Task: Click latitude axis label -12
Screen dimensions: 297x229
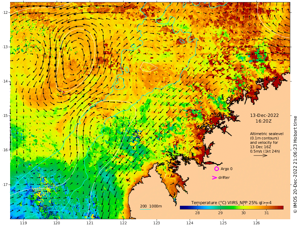Action: click(5, 12)
